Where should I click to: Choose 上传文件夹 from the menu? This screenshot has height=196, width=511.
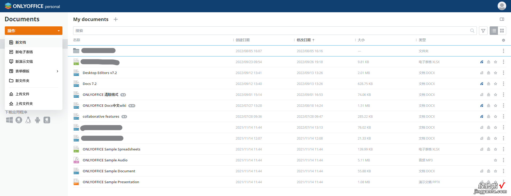pyautogui.click(x=34, y=104)
